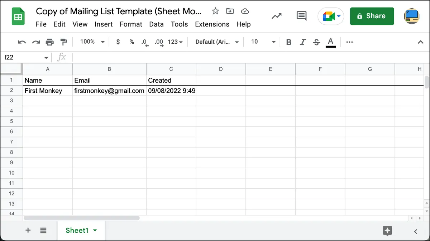Undo the last action
The image size is (430, 241).
(x=22, y=42)
